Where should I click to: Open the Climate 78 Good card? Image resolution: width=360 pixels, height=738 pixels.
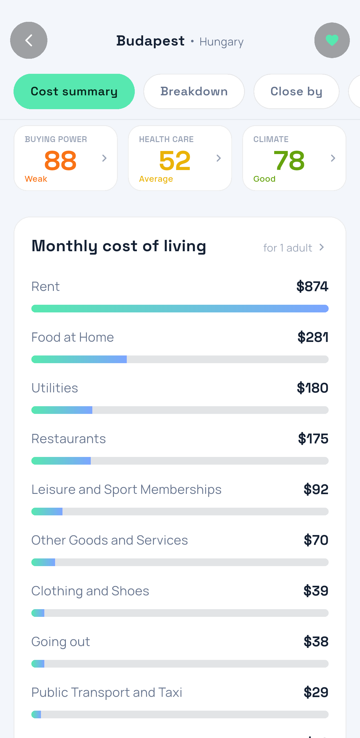(294, 158)
